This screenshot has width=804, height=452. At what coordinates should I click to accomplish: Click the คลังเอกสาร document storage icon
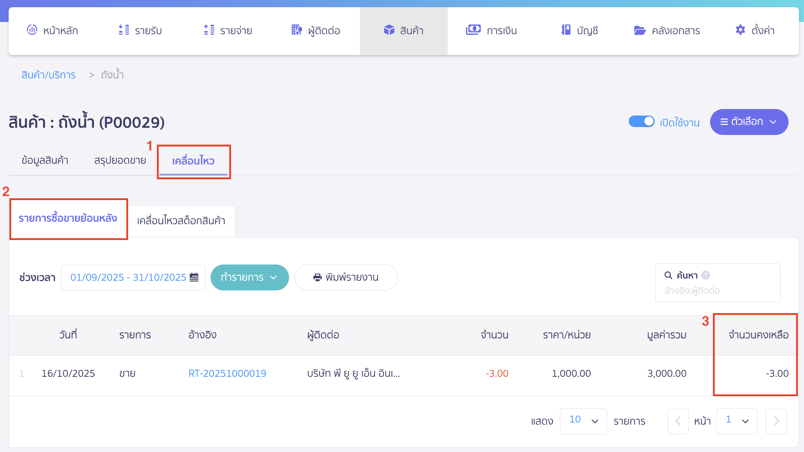[x=639, y=30]
